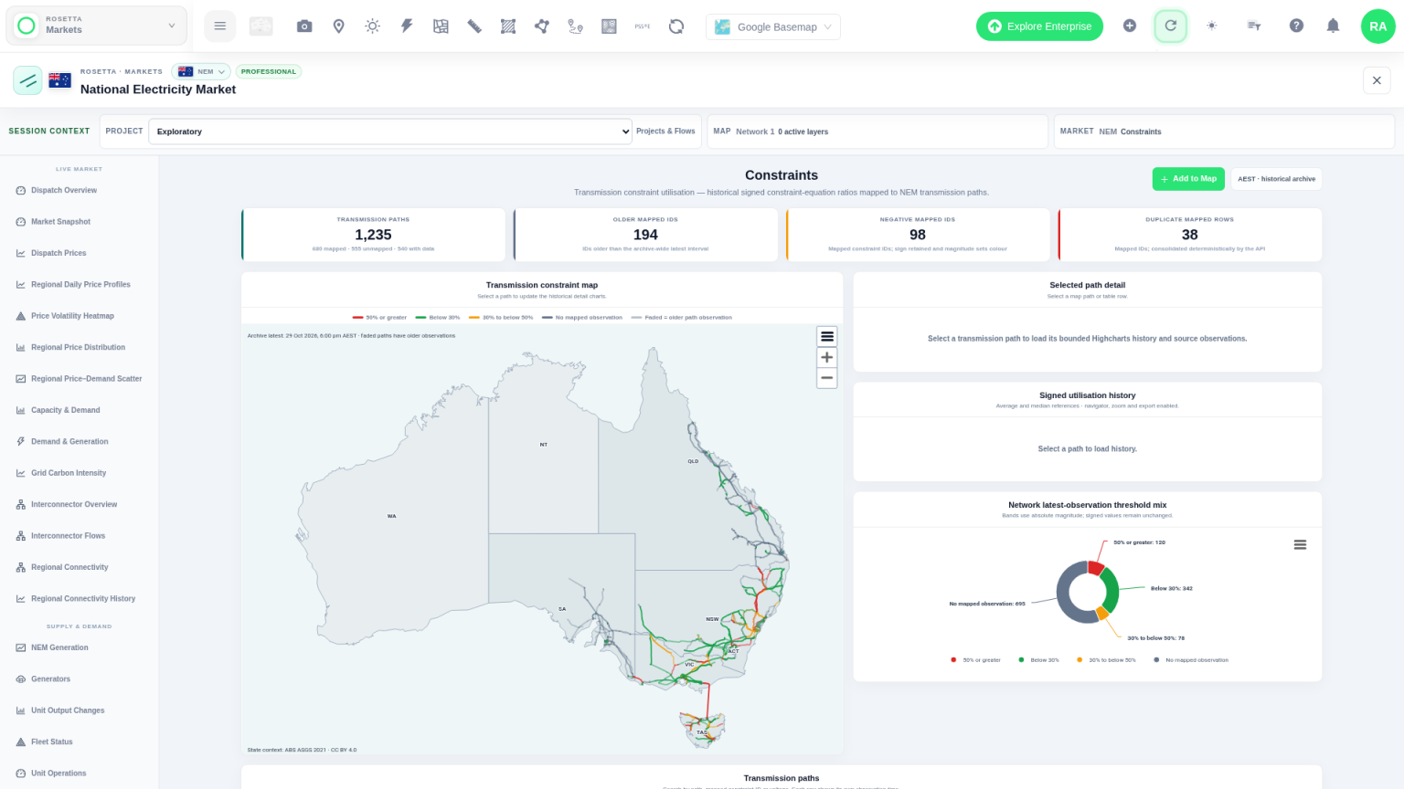Open the RA user avatar menu

click(x=1377, y=26)
